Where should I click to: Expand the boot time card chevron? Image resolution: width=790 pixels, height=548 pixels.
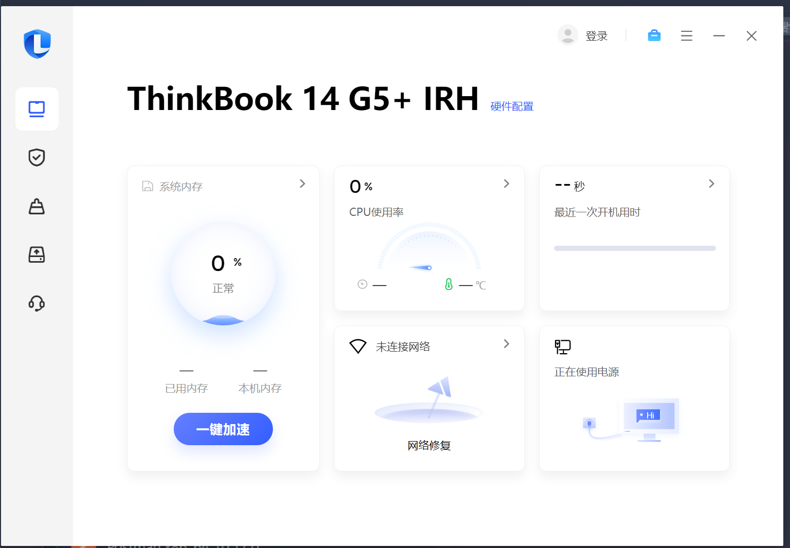712,184
